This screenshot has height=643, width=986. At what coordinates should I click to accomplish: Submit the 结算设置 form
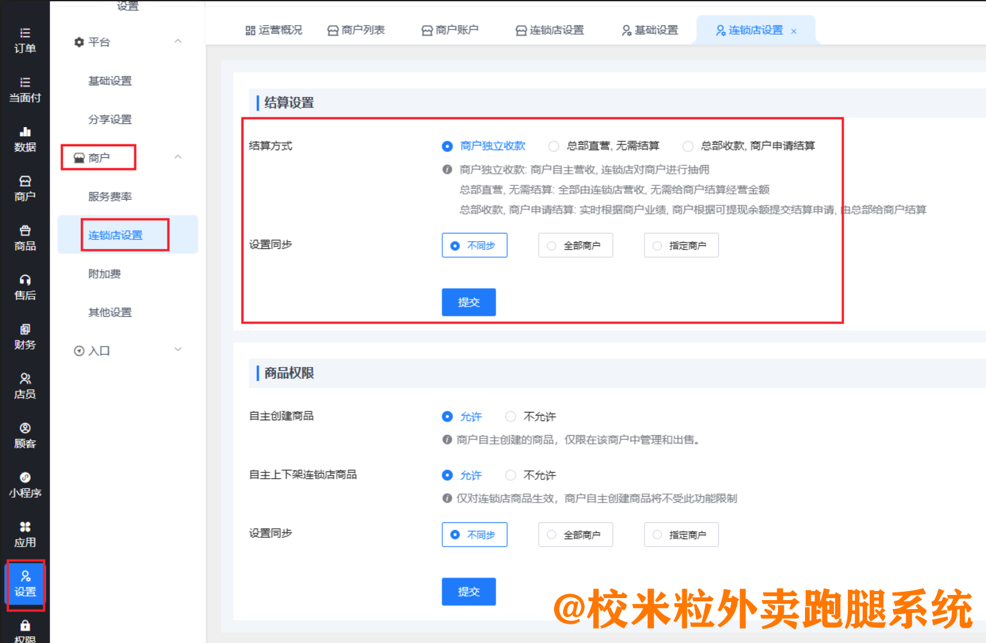(469, 302)
